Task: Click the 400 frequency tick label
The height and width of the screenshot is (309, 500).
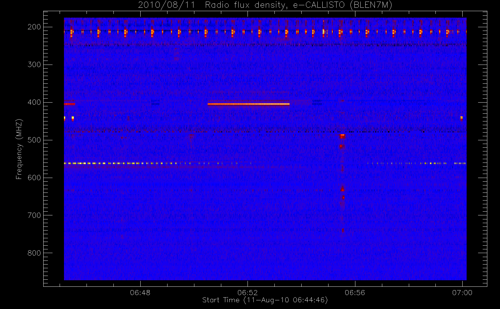Action: click(34, 102)
